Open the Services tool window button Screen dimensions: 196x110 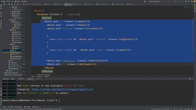(x=36, y=107)
